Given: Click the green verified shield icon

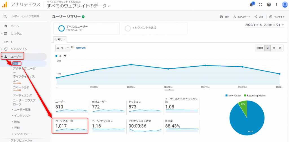Looking at the screenshot, I should 83,17.
